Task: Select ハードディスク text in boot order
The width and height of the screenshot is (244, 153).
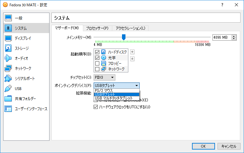Action: pos(117,52)
